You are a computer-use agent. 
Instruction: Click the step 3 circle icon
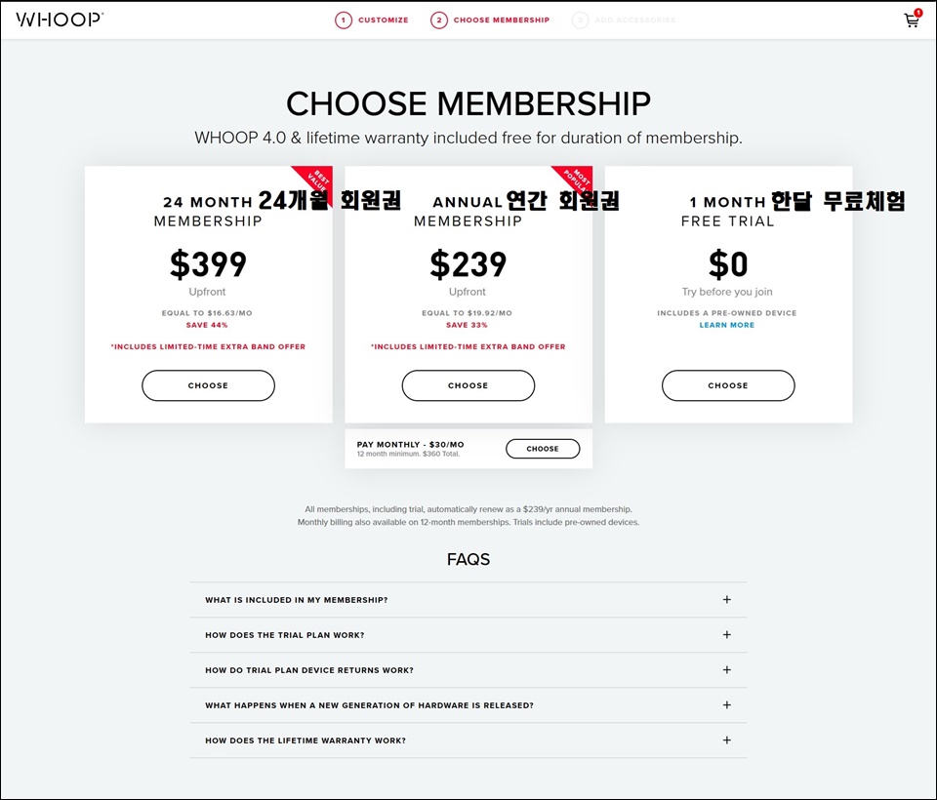[580, 20]
